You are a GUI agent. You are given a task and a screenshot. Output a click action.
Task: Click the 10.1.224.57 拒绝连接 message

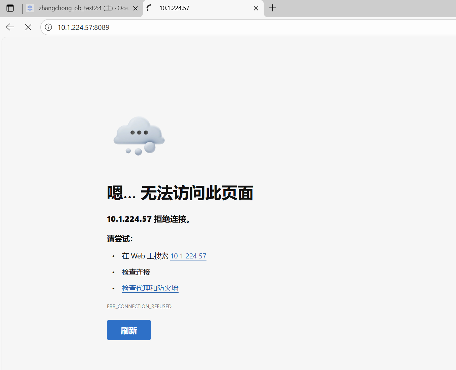click(148, 219)
